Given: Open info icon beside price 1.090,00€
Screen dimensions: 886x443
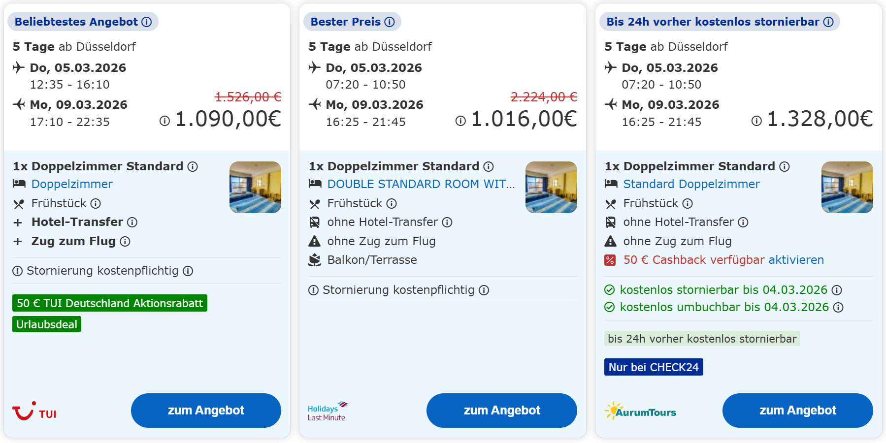Looking at the screenshot, I should coord(164,121).
